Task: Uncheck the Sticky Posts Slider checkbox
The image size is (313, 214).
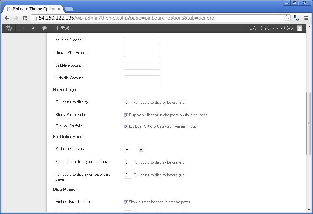Action: pyautogui.click(x=126, y=115)
